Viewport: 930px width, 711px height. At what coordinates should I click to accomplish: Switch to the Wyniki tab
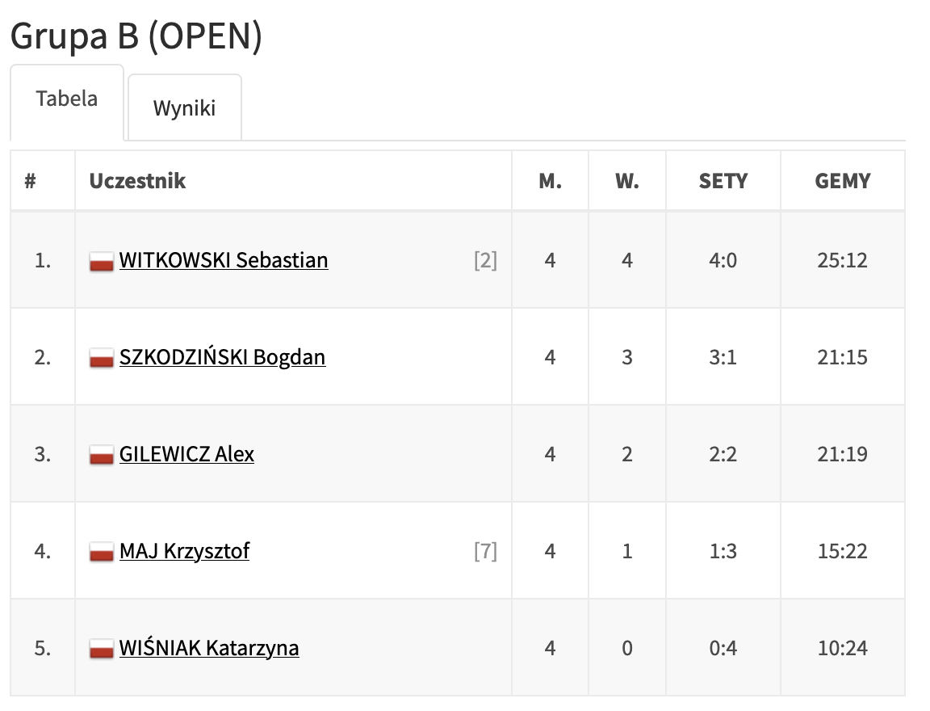184,108
